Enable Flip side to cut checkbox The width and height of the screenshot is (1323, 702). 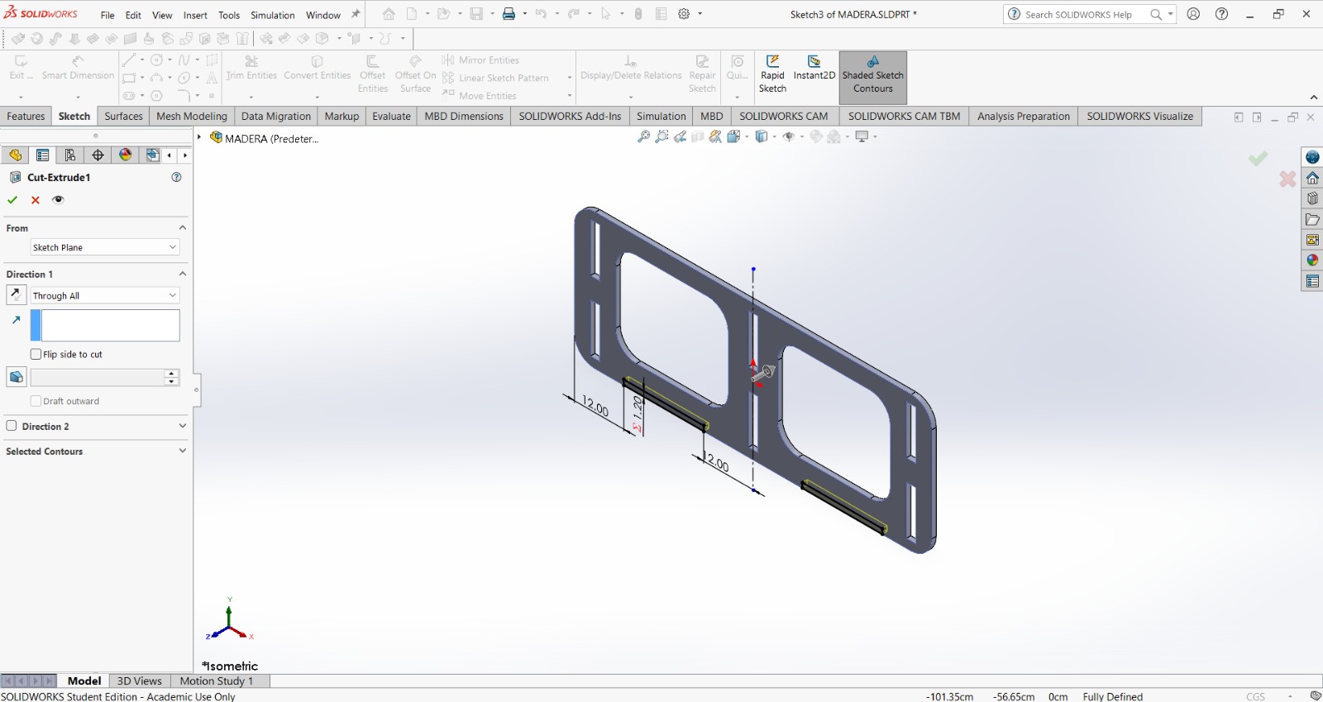point(36,354)
